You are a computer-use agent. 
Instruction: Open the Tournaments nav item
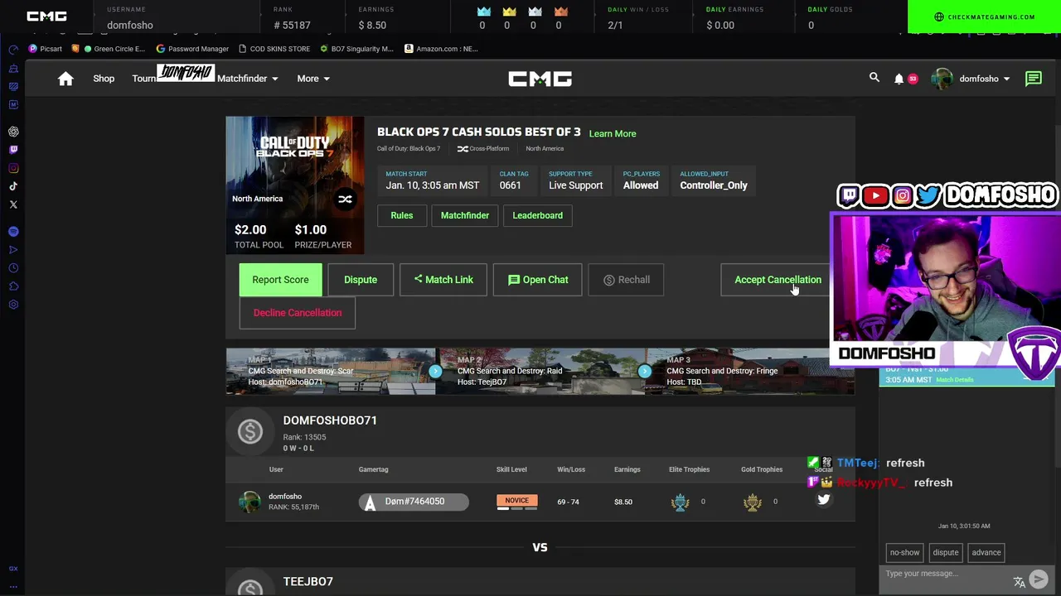tap(143, 79)
